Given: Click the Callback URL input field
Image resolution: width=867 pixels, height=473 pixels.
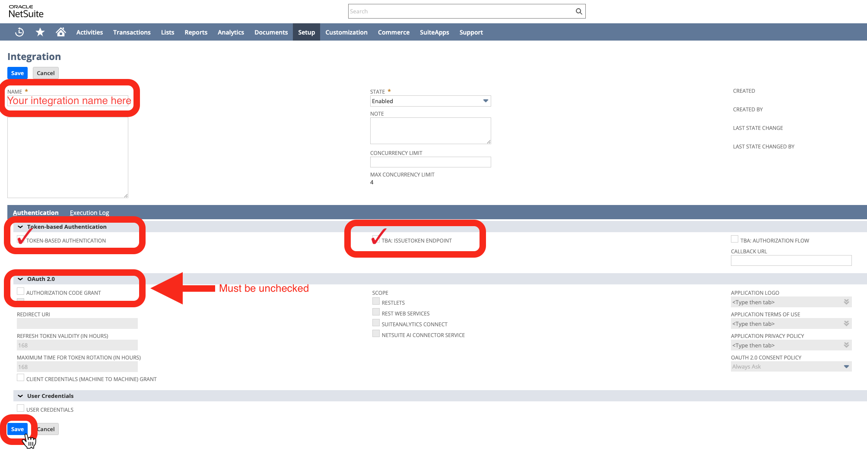Looking at the screenshot, I should 791,260.
